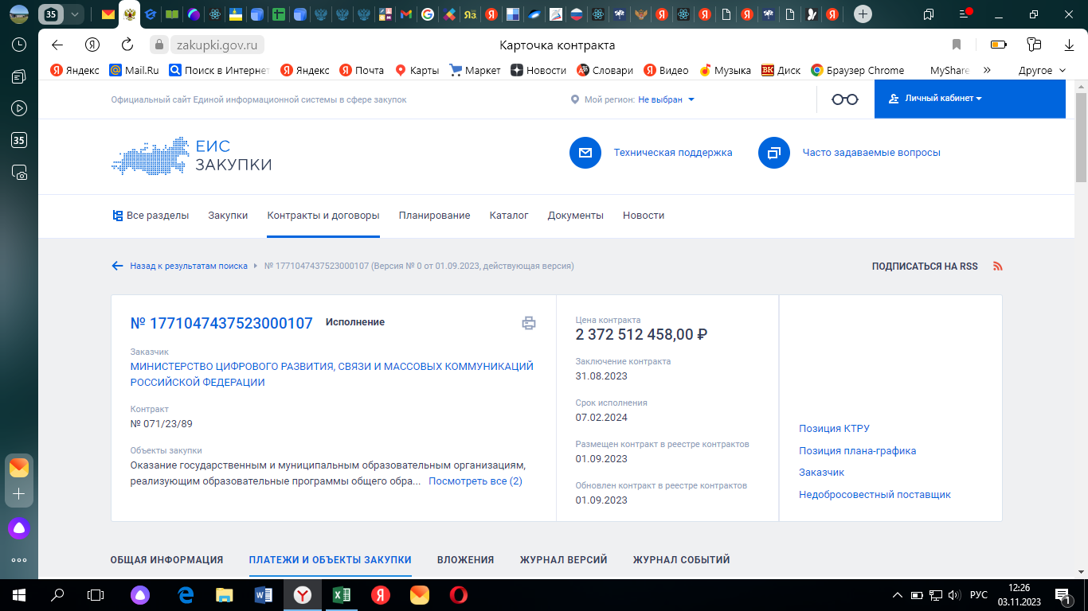This screenshot has height=611, width=1088.
Task: Go back with the browser arrow
Action: [57, 45]
